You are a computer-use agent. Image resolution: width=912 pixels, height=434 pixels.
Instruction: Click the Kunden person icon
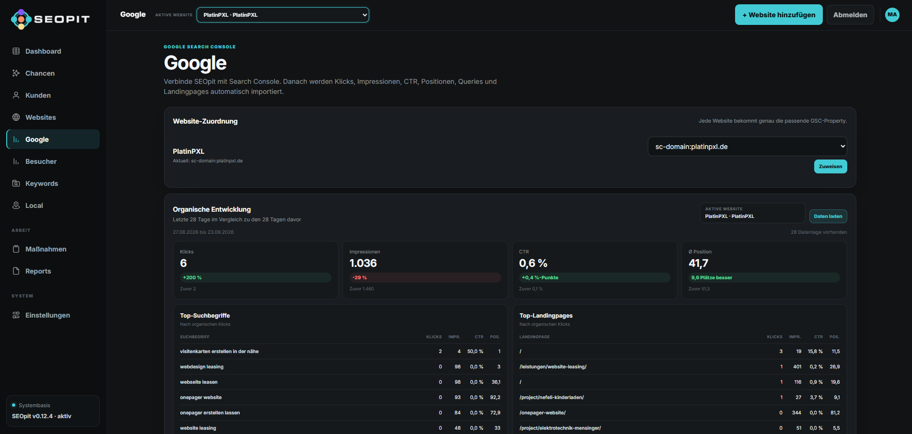tap(16, 95)
